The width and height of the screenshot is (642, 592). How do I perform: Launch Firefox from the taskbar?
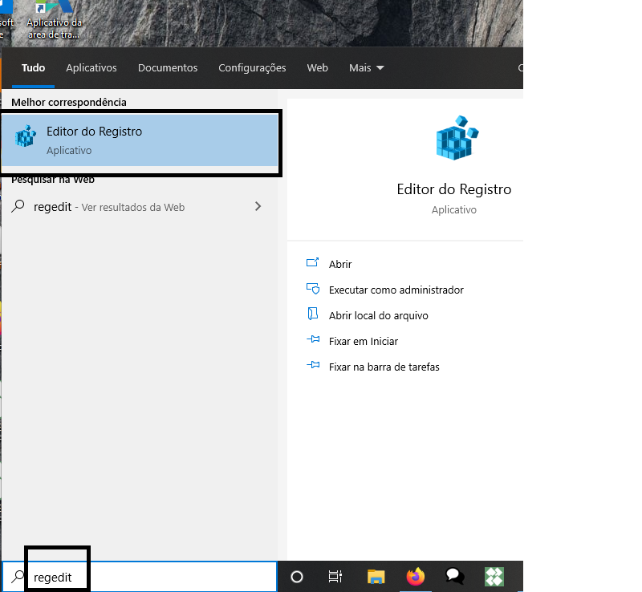pyautogui.click(x=415, y=576)
